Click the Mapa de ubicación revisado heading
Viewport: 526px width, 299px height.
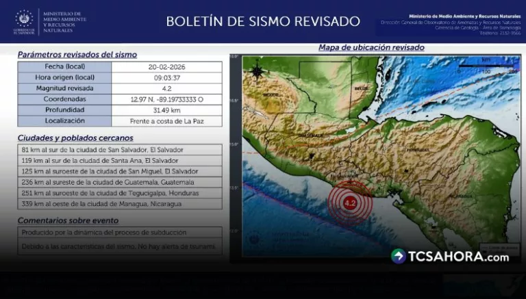[x=371, y=48]
